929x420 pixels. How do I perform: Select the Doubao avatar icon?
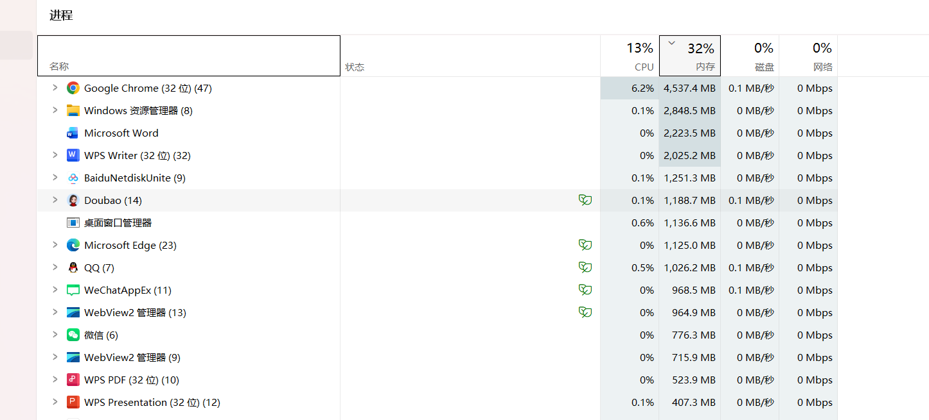(73, 200)
